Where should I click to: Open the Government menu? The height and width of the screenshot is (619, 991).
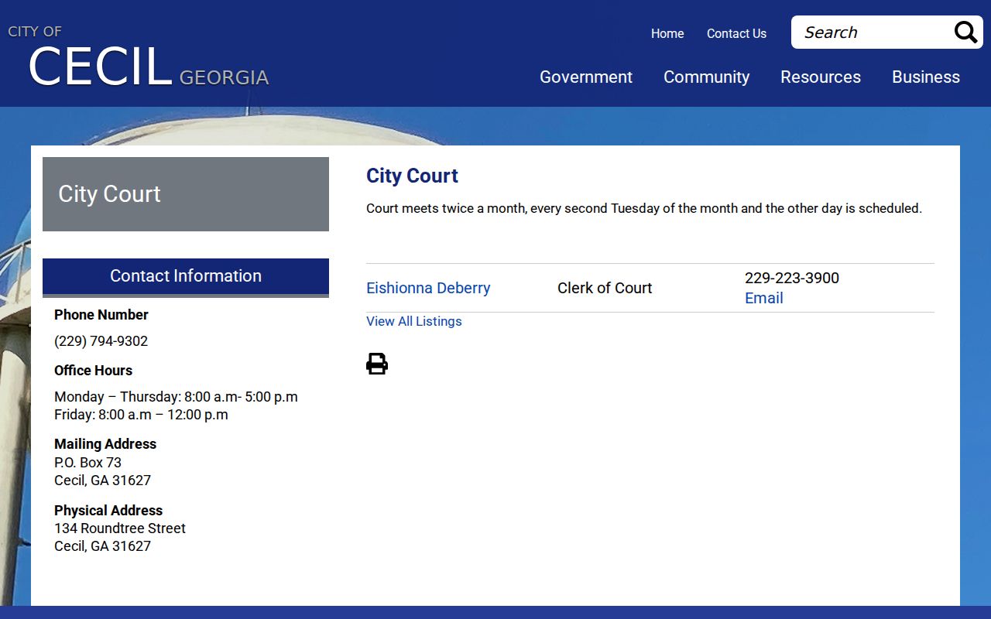click(x=586, y=77)
